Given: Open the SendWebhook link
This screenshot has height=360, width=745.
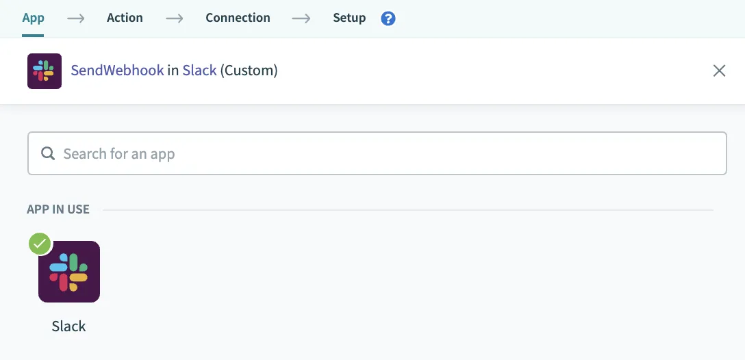Looking at the screenshot, I should pyautogui.click(x=117, y=70).
